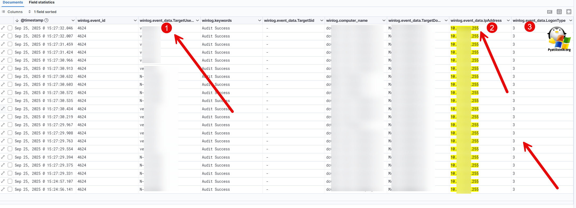Expand document details for 15:24:56.141 row
Viewport: 576px width, 208px height.
point(3,189)
